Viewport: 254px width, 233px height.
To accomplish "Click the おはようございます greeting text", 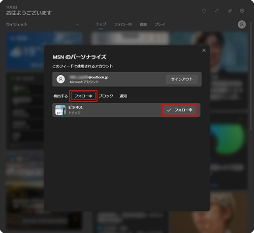I will (x=29, y=13).
